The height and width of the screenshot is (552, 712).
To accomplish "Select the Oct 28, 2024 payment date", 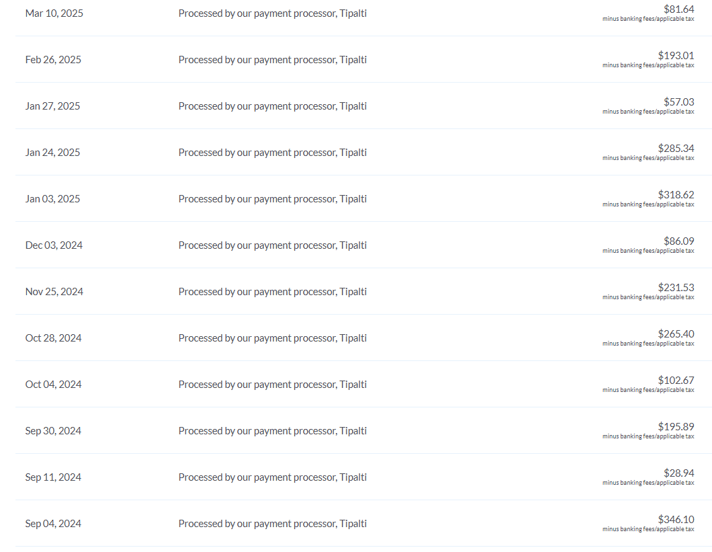I will point(54,338).
